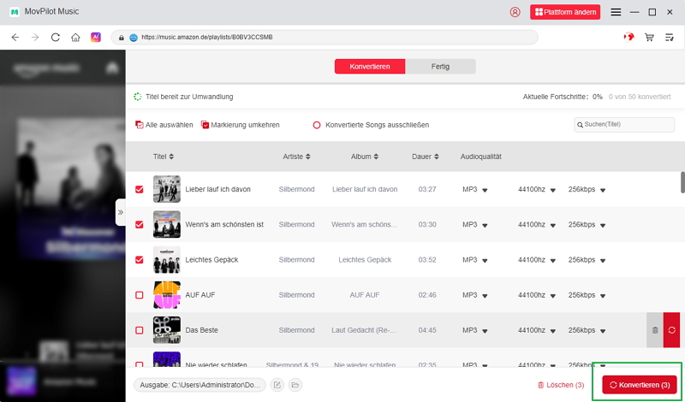The width and height of the screenshot is (685, 402).
Task: Open 44100hz dropdown for first song
Action: (x=537, y=189)
